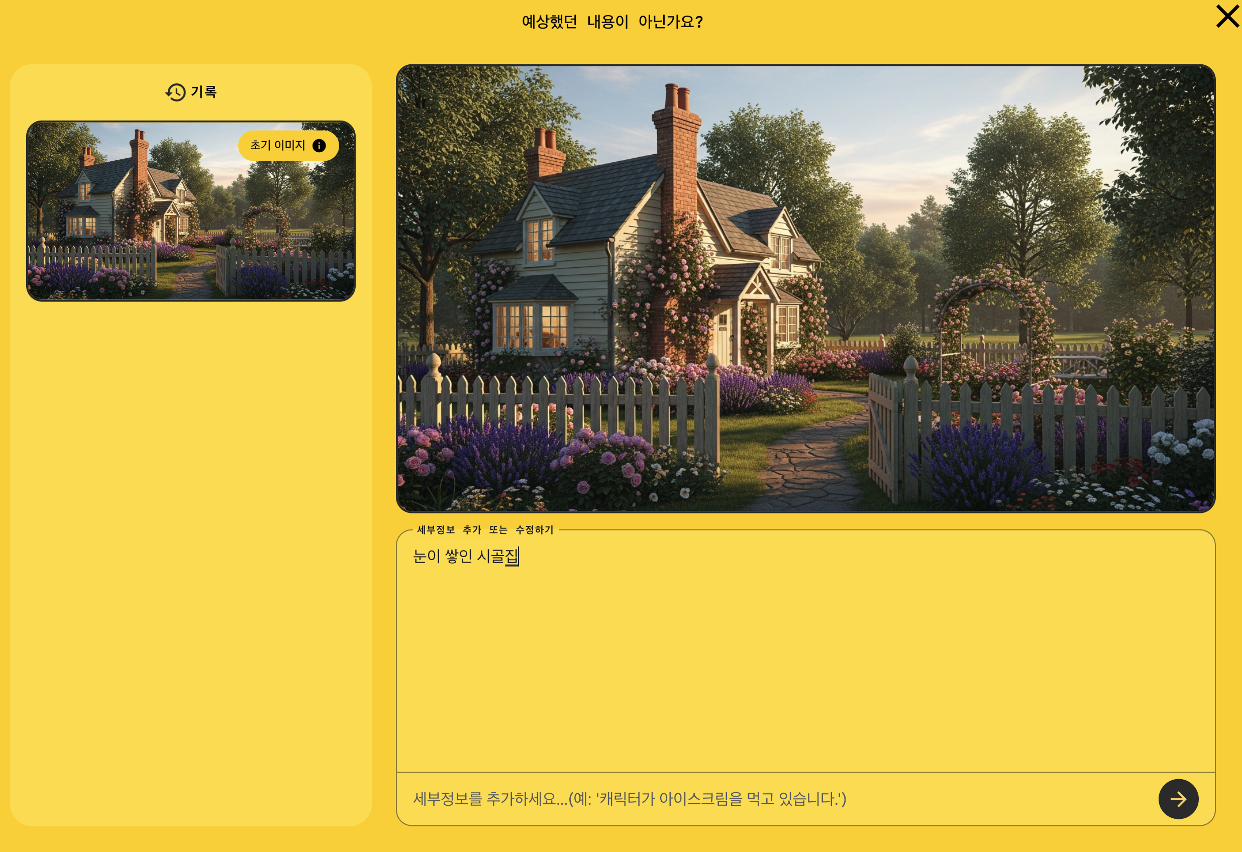The width and height of the screenshot is (1242, 852).
Task: Submit details with the arrow button
Action: (x=1178, y=799)
